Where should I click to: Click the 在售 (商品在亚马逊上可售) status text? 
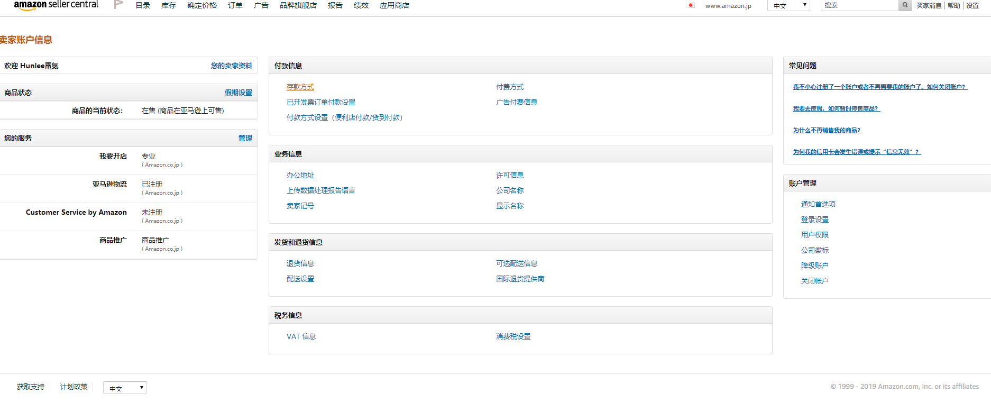183,111
